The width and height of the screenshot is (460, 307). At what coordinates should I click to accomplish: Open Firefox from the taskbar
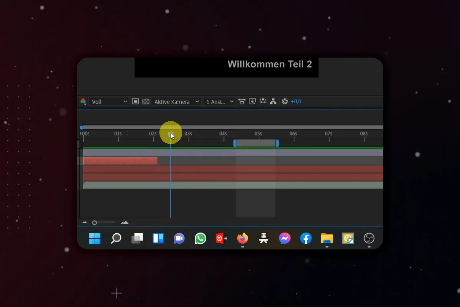point(242,239)
